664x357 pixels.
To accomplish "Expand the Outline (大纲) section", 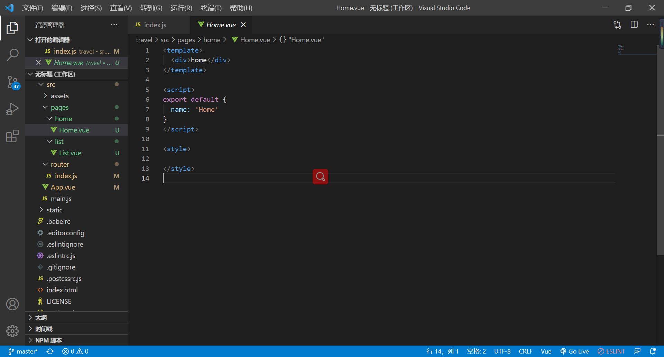I will [x=76, y=318].
